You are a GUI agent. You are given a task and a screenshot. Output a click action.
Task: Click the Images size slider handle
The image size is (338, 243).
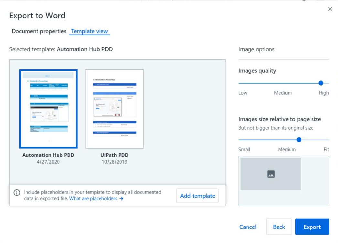[299, 140]
